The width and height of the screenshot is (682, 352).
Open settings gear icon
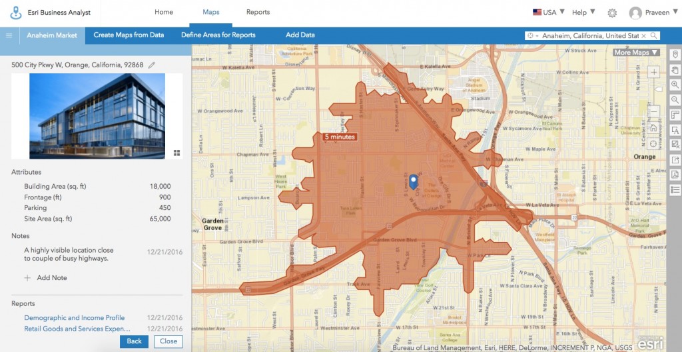(612, 13)
